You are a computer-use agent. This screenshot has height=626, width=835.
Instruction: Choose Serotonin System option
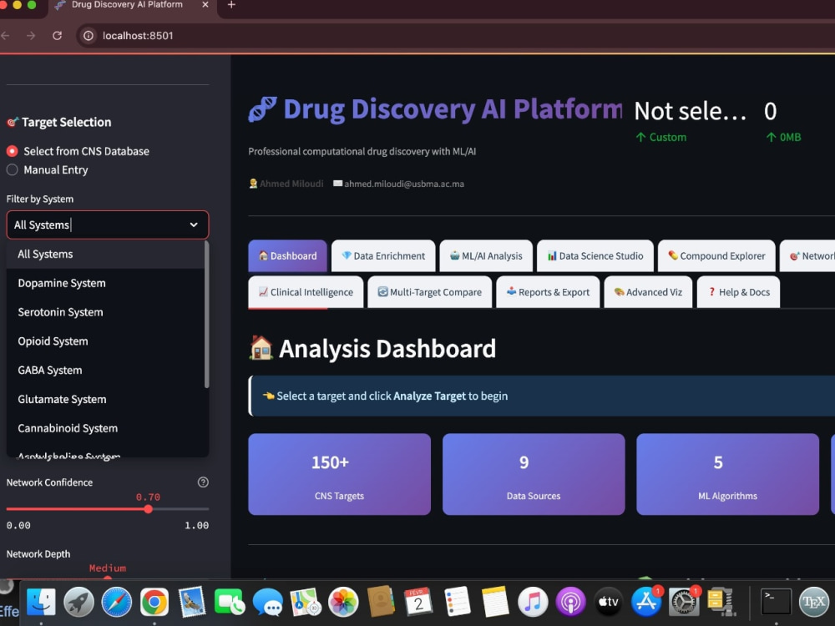point(105,312)
